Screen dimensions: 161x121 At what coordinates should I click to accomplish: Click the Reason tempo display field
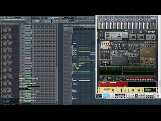point(118,97)
